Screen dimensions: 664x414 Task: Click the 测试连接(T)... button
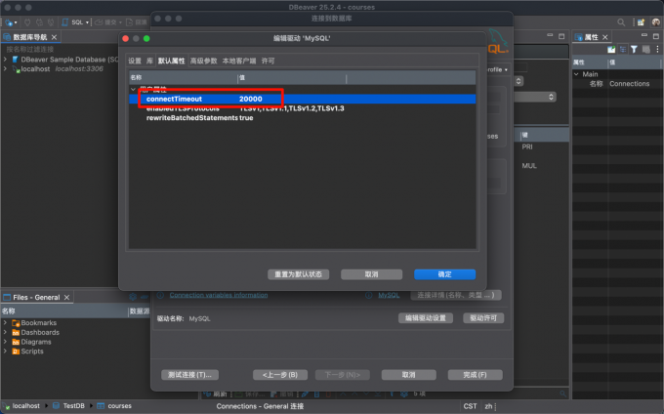pyautogui.click(x=189, y=375)
